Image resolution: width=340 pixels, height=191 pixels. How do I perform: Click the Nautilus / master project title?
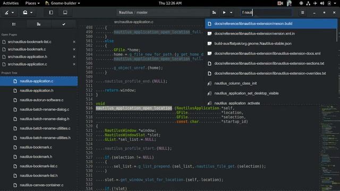[x=133, y=13]
